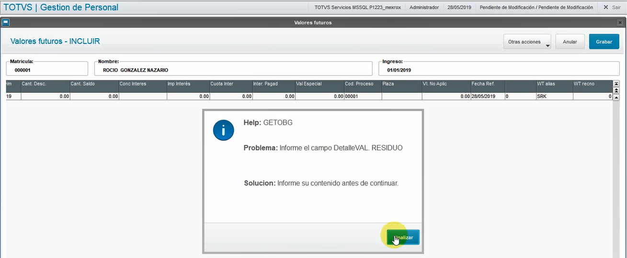Click the Cod. Proceso cell 00001
This screenshot has height=258, width=627.
[363, 96]
